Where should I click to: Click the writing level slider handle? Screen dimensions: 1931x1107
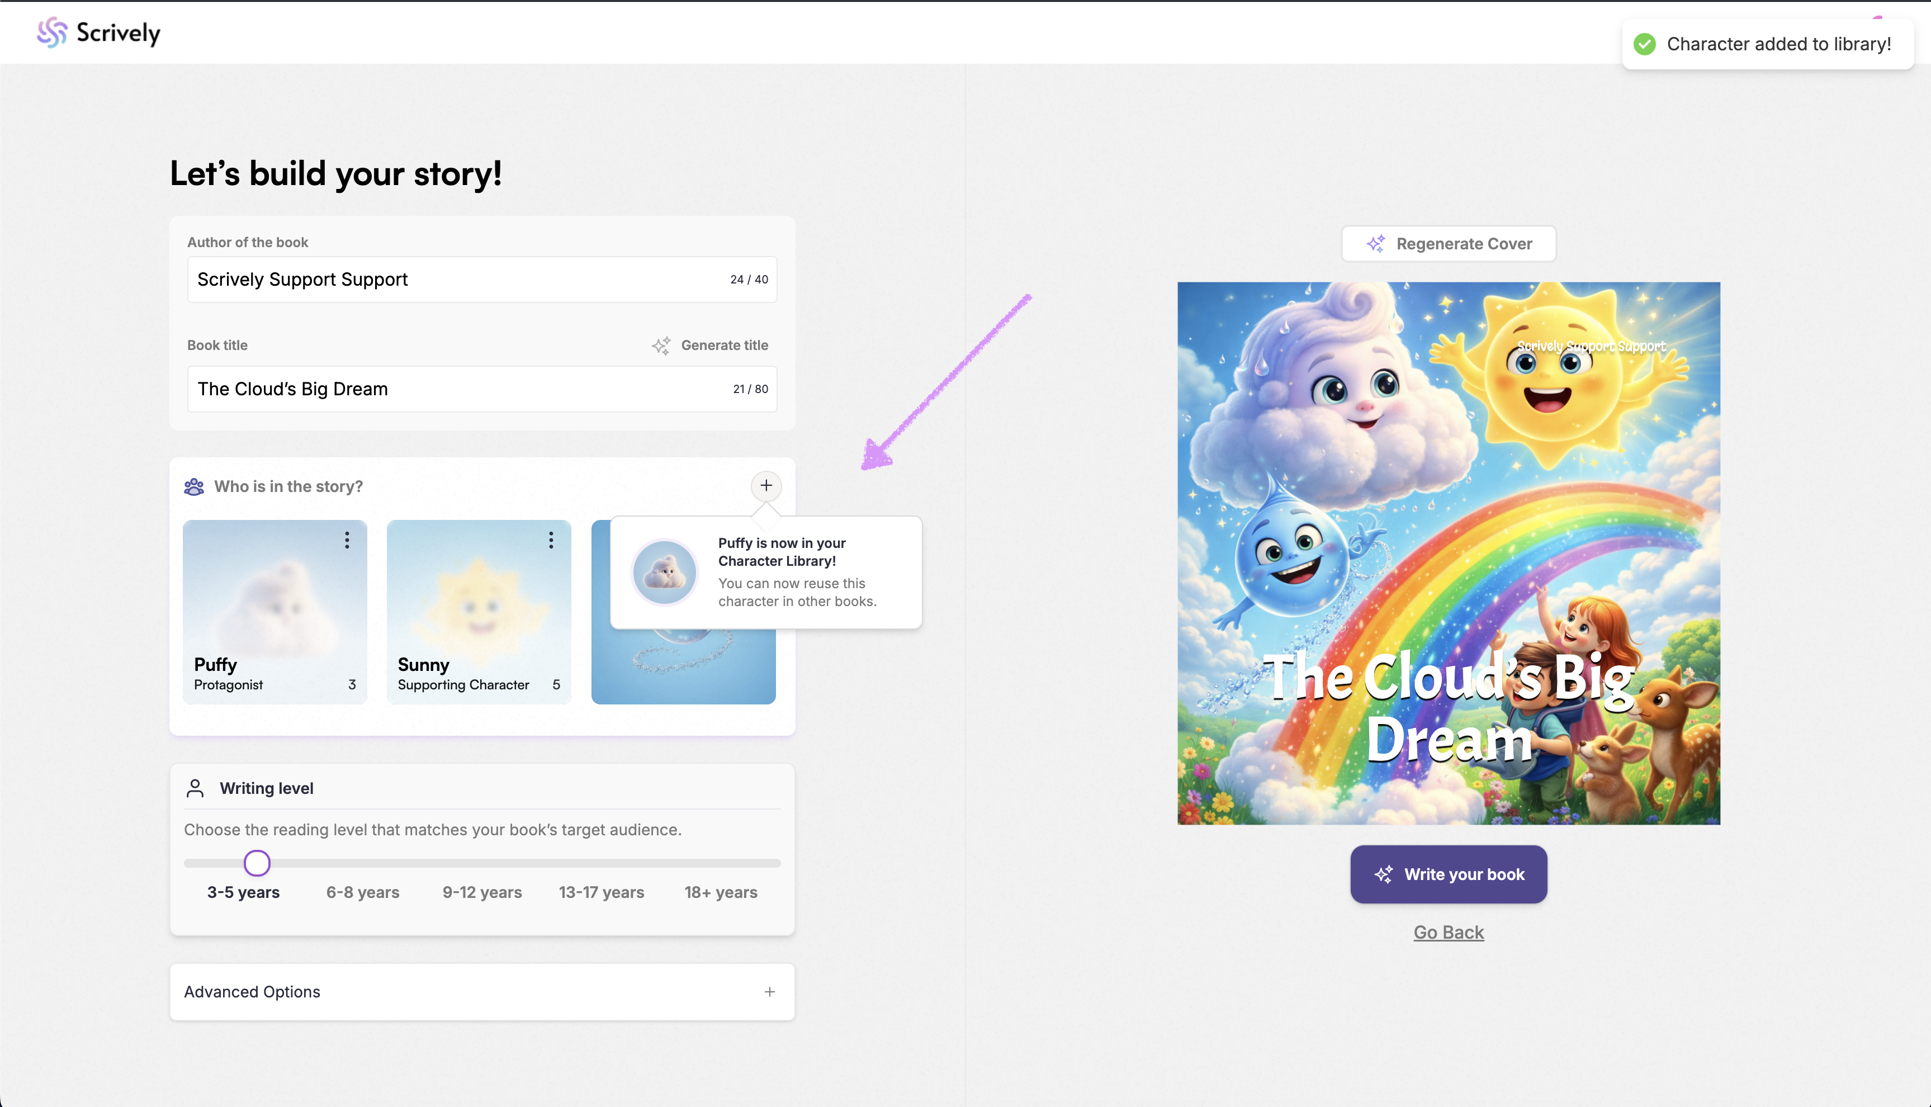coord(257,863)
